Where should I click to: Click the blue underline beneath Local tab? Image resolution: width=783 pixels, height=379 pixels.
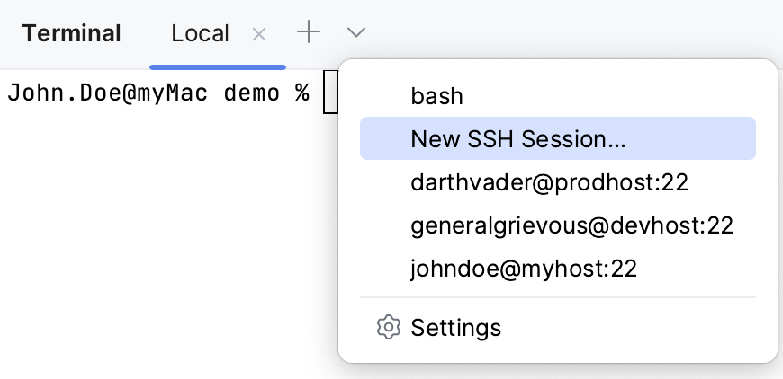tap(218, 66)
